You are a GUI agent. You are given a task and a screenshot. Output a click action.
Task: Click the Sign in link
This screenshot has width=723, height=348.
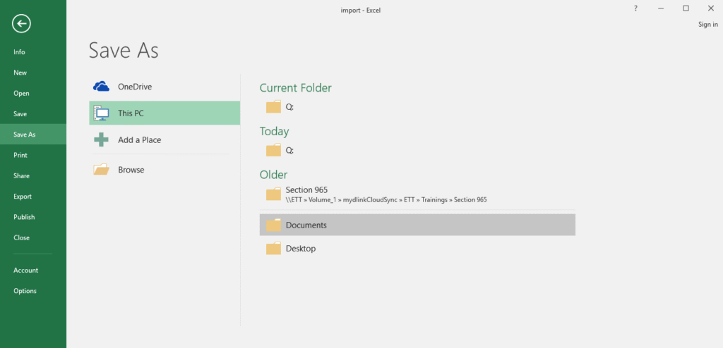pyautogui.click(x=707, y=25)
